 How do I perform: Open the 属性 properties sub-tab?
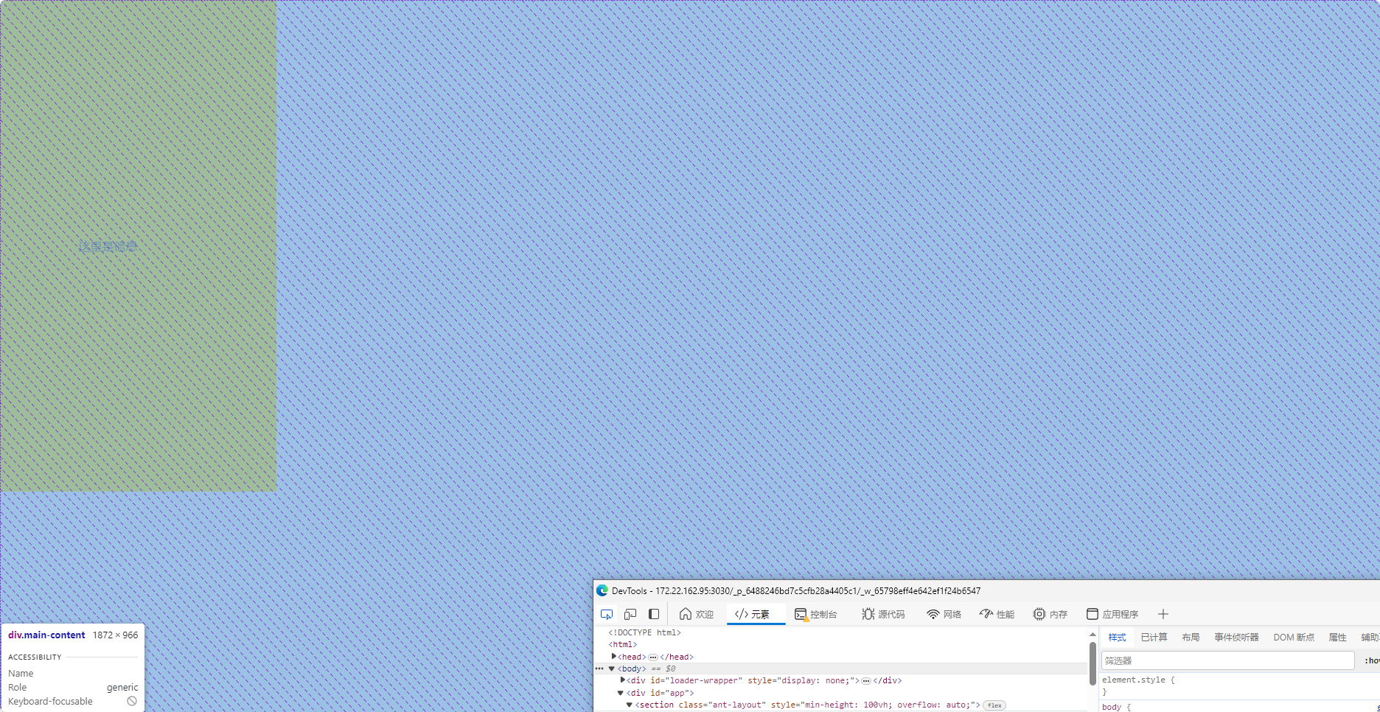click(x=1338, y=638)
